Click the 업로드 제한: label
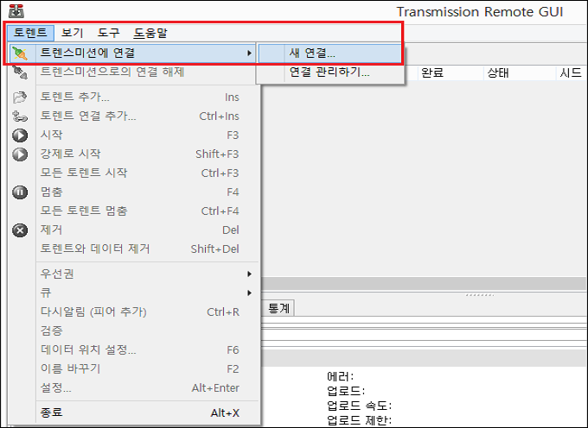The height and width of the screenshot is (428, 588). [359, 420]
